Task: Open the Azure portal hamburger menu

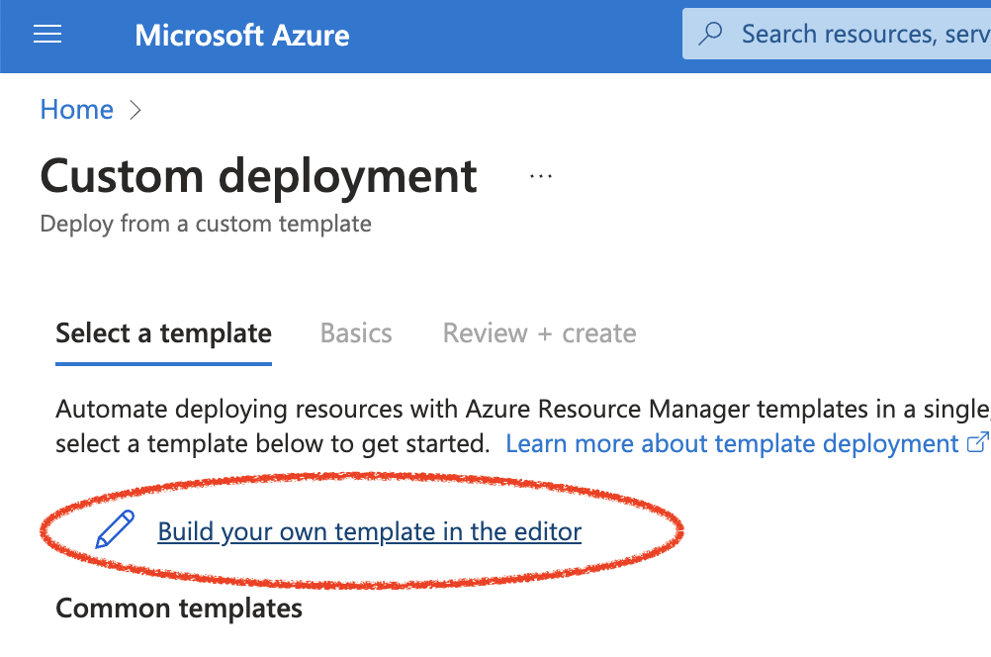Action: tap(47, 36)
